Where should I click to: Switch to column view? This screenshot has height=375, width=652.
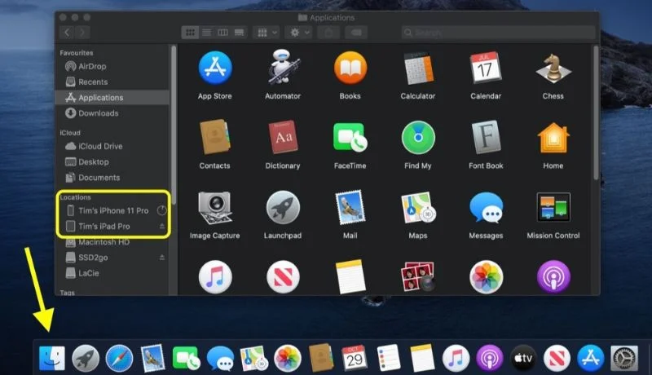[222, 33]
